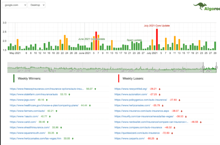Screen dimensions: 220x145
Task: Click the 56.07 winner score value
Action: [x=89, y=89]
